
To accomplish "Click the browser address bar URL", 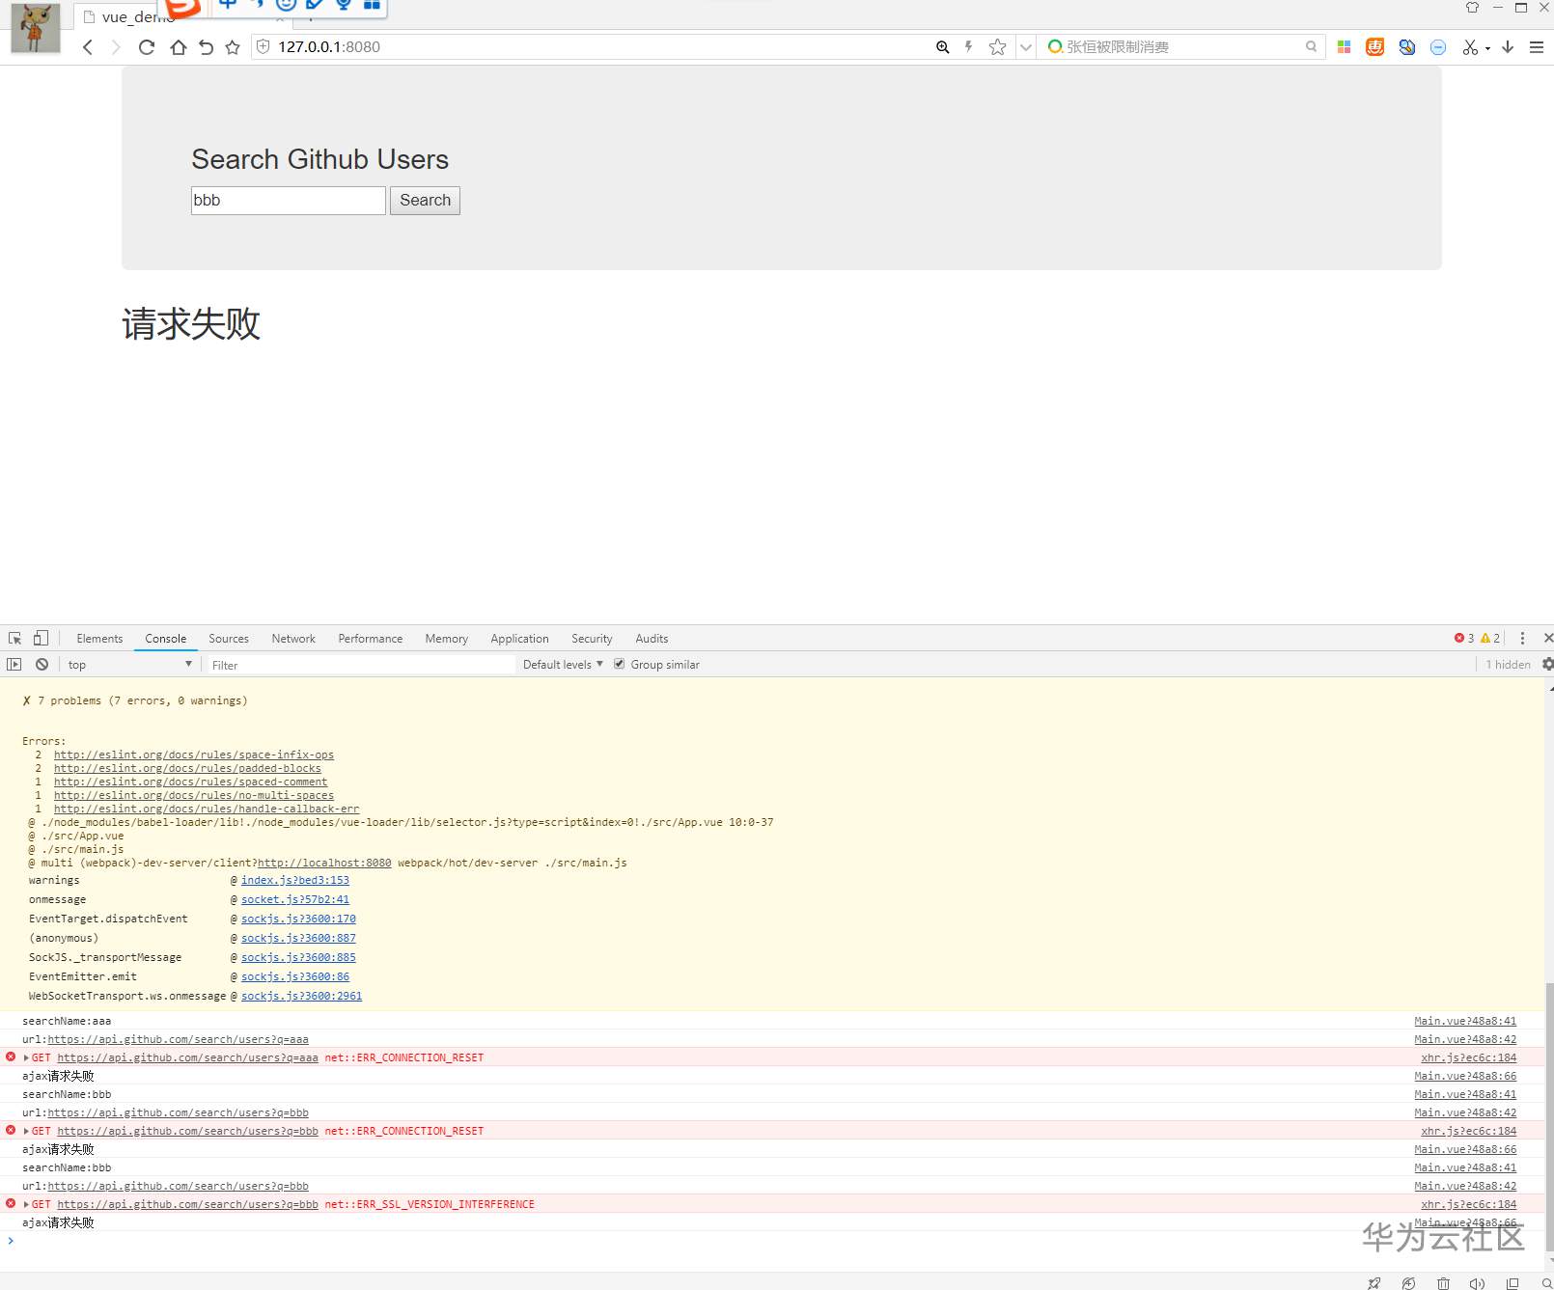I will coord(329,46).
